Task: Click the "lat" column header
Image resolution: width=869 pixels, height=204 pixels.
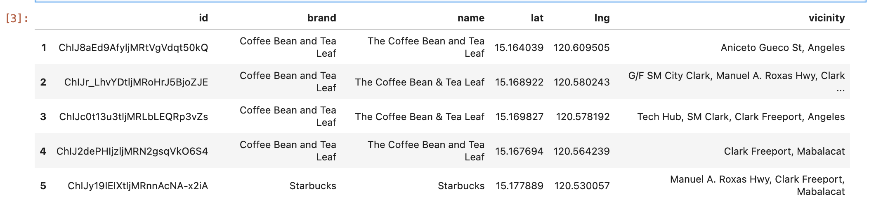Action: click(x=537, y=18)
